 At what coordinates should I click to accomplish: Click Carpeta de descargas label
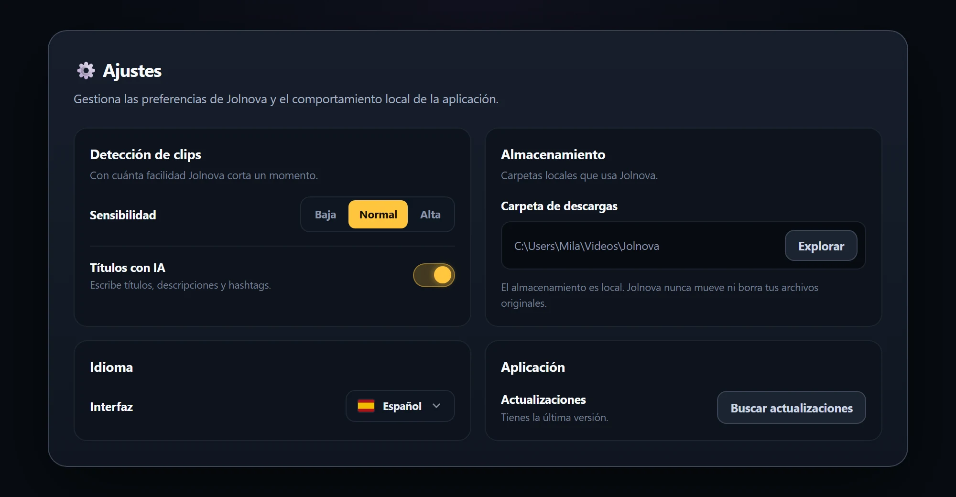(x=559, y=206)
